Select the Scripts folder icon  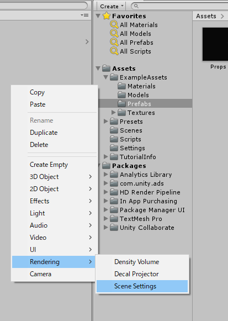(114, 139)
